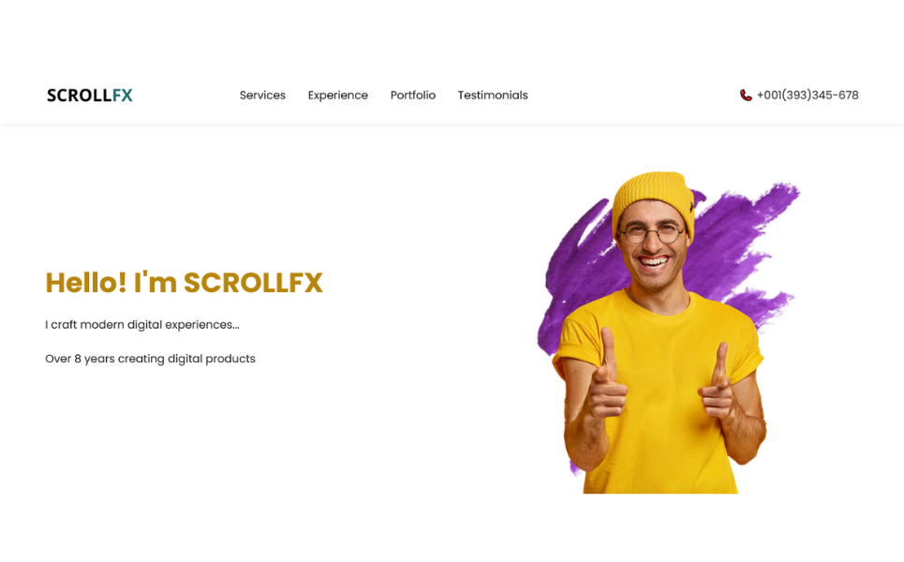Click the SCROLLFX logo in header
The image size is (904, 562).
[89, 96]
